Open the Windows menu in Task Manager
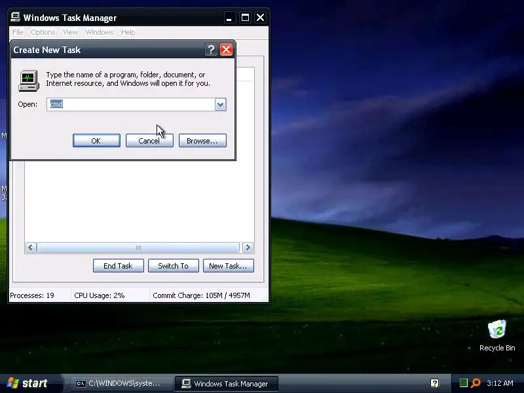Image resolution: width=524 pixels, height=393 pixels. pyautogui.click(x=100, y=32)
